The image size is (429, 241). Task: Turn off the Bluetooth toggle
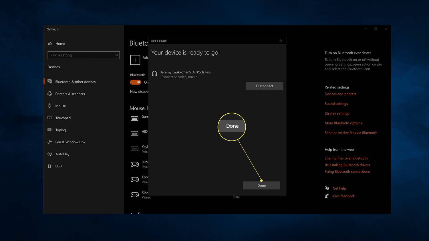[x=136, y=82]
